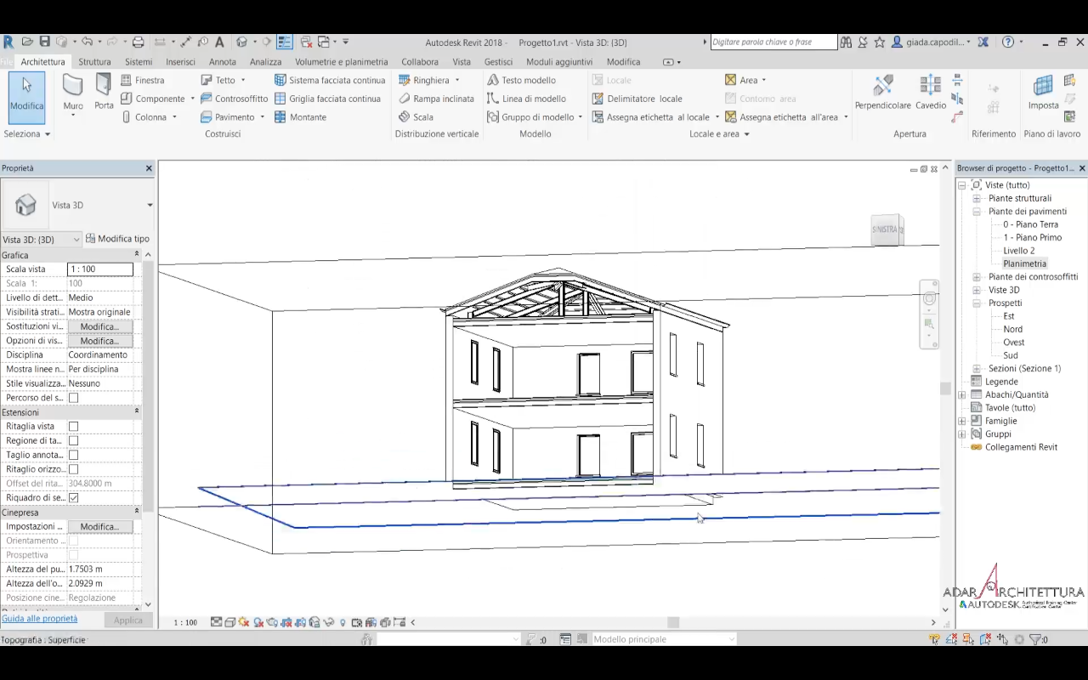
Task: Select the Muro wall tool
Action: [73, 92]
